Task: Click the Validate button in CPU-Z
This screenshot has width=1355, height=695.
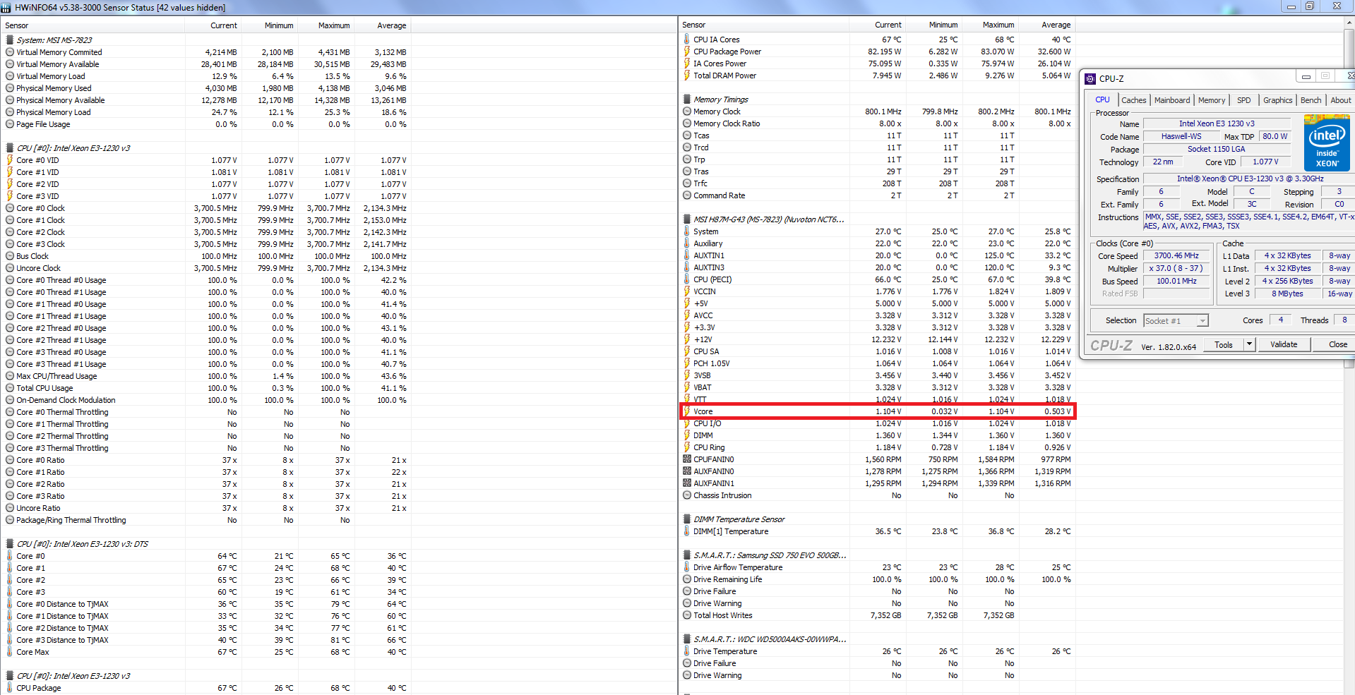Action: 1284,344
